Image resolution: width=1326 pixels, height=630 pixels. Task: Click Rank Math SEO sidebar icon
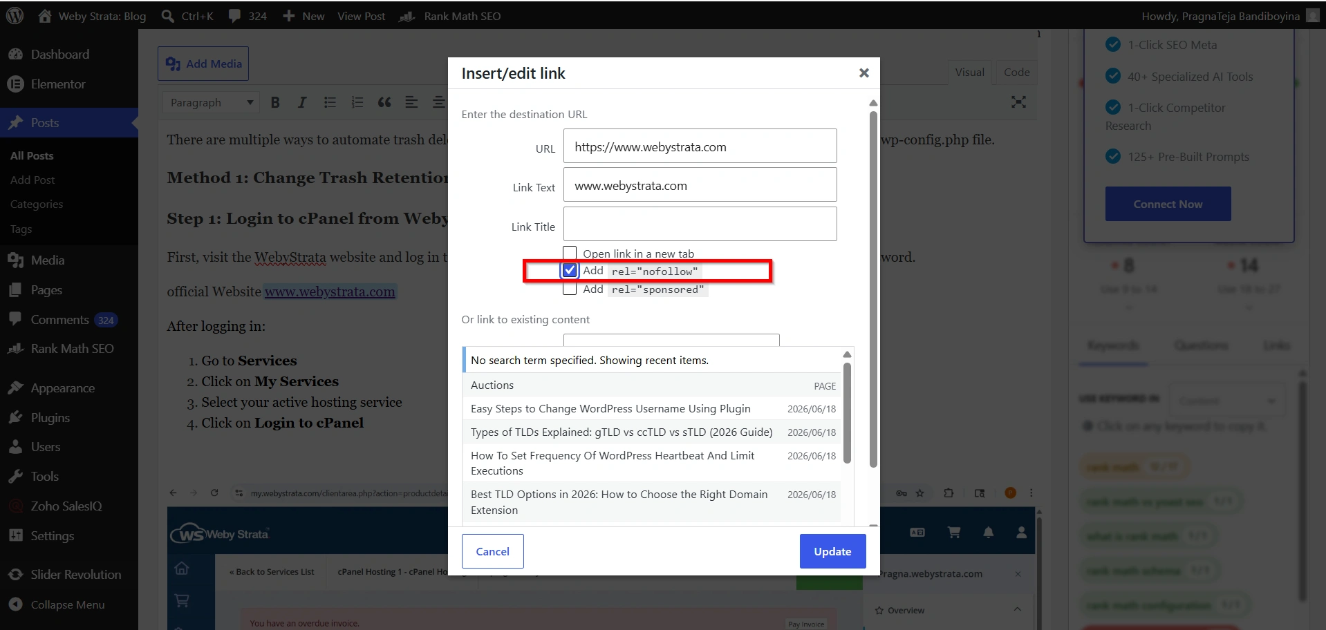[15, 349]
